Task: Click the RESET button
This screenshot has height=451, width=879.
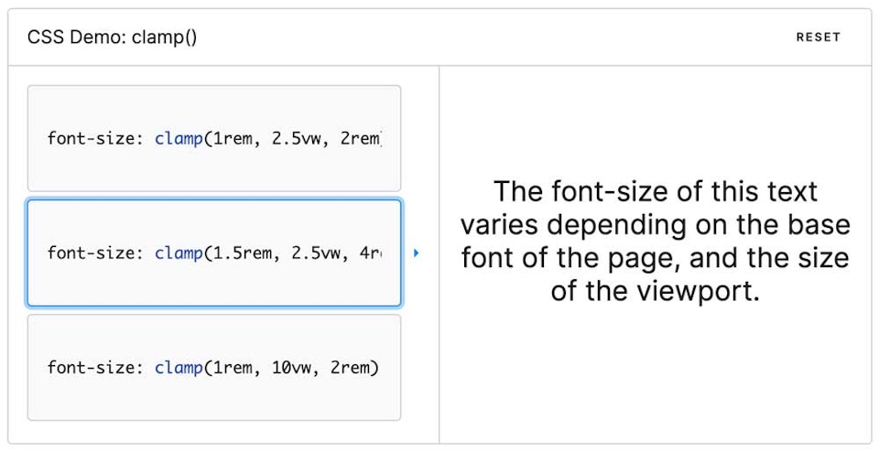Action: click(818, 37)
